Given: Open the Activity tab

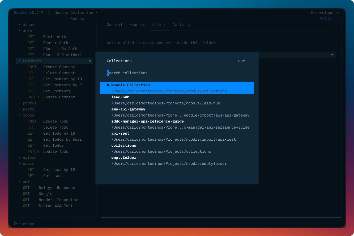Looking at the screenshot, I should coord(182,25).
